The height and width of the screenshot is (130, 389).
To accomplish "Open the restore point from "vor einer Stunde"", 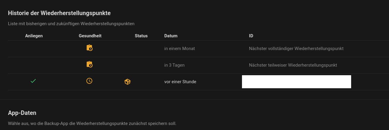I will pos(180,82).
